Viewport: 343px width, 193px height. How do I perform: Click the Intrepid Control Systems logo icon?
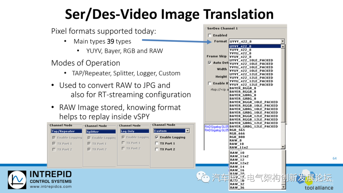click(x=17, y=180)
